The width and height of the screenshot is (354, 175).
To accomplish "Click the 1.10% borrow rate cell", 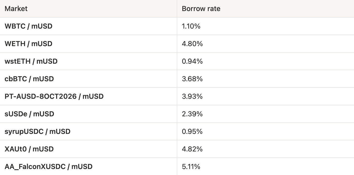I will (265, 26).
